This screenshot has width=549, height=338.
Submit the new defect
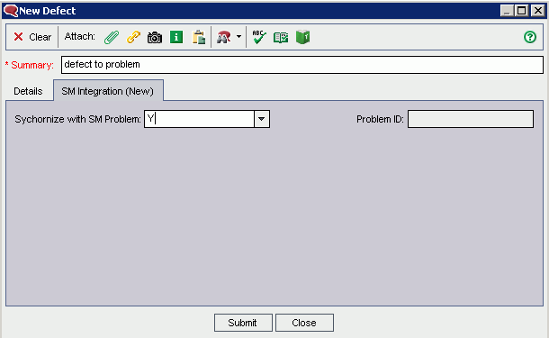(x=243, y=323)
